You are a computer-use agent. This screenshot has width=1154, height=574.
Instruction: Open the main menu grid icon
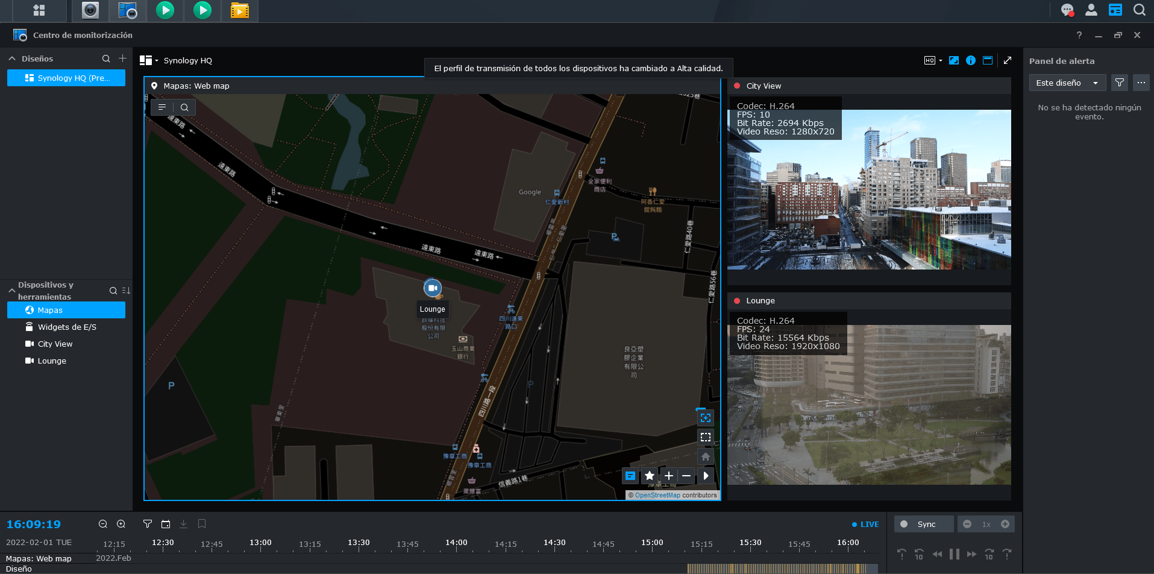coord(39,10)
